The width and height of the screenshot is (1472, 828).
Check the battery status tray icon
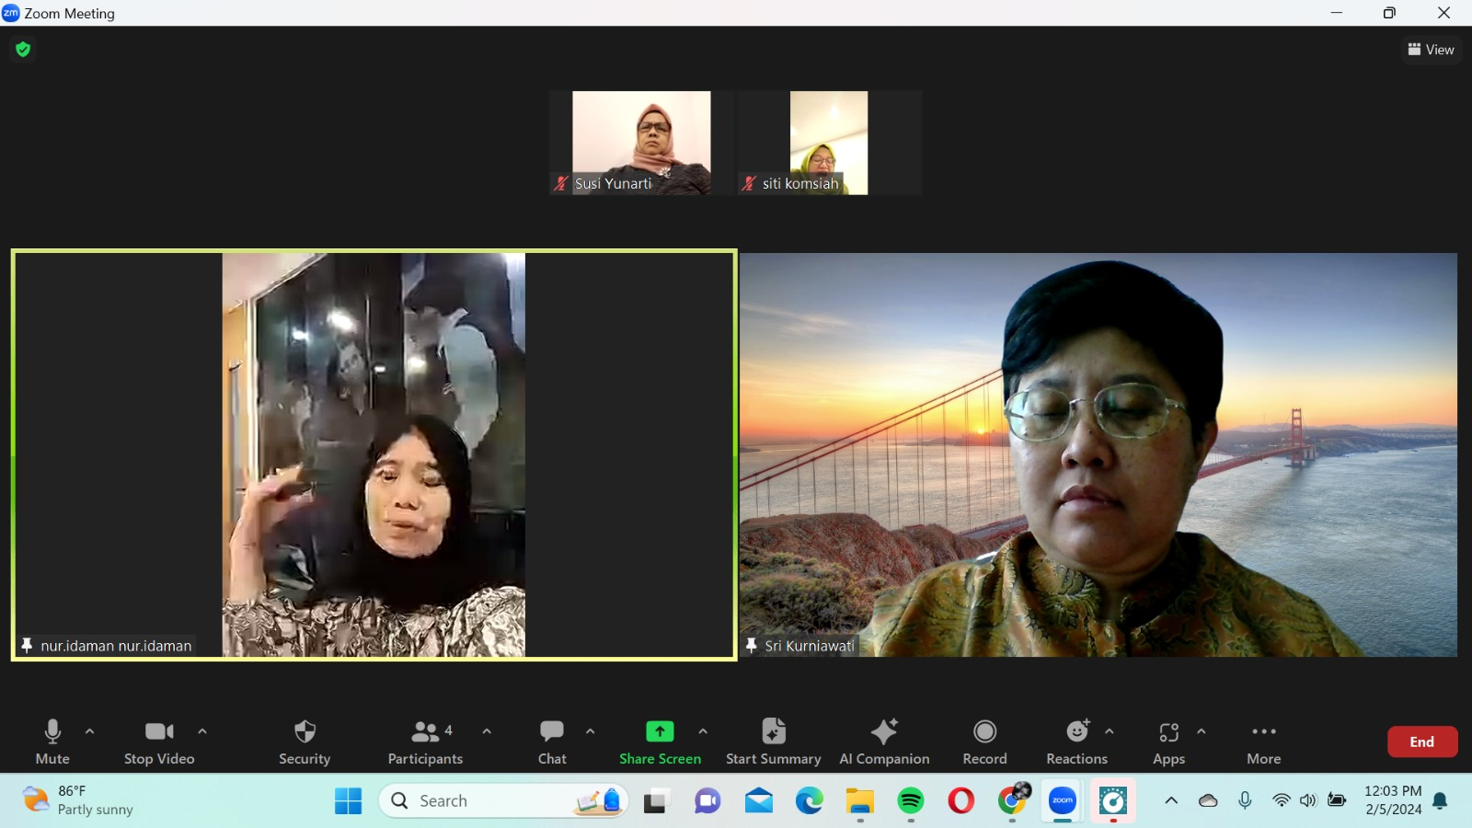(1337, 801)
